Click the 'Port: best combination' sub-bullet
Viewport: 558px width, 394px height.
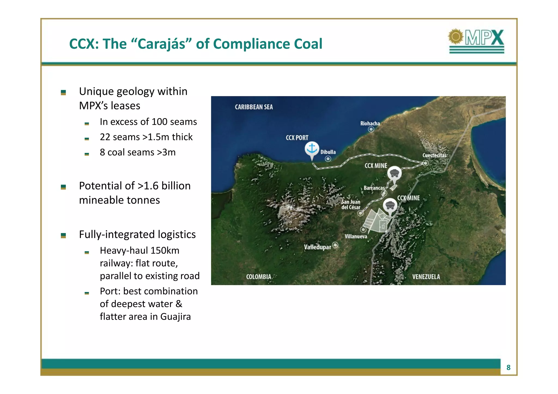coord(149,304)
